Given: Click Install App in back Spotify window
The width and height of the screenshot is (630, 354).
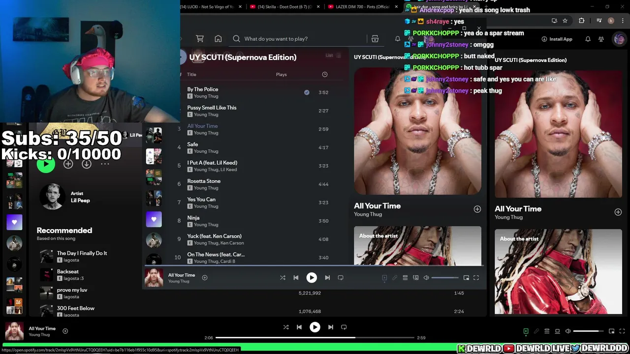Looking at the screenshot, I should click(x=557, y=39).
